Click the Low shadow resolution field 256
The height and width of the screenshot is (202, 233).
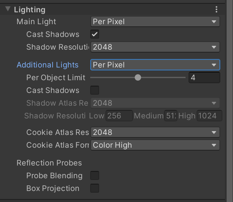point(119,116)
